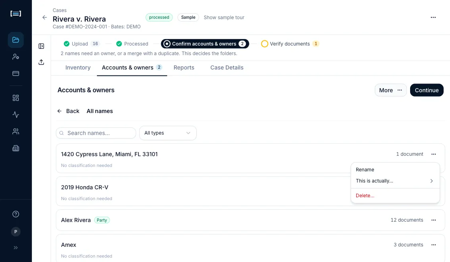Image resolution: width=450 pixels, height=262 pixels.
Task: Focus the Search names input field
Action: (x=96, y=133)
